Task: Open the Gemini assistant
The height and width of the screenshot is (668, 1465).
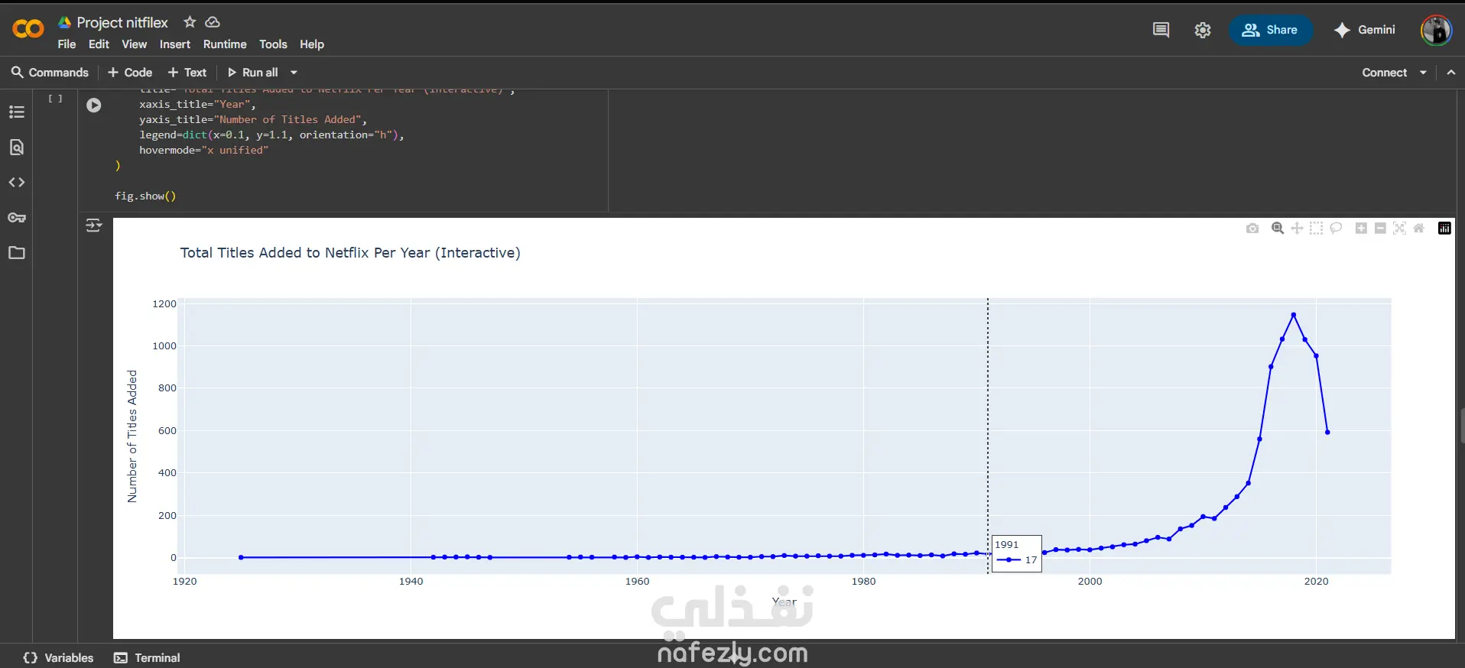Action: point(1365,30)
